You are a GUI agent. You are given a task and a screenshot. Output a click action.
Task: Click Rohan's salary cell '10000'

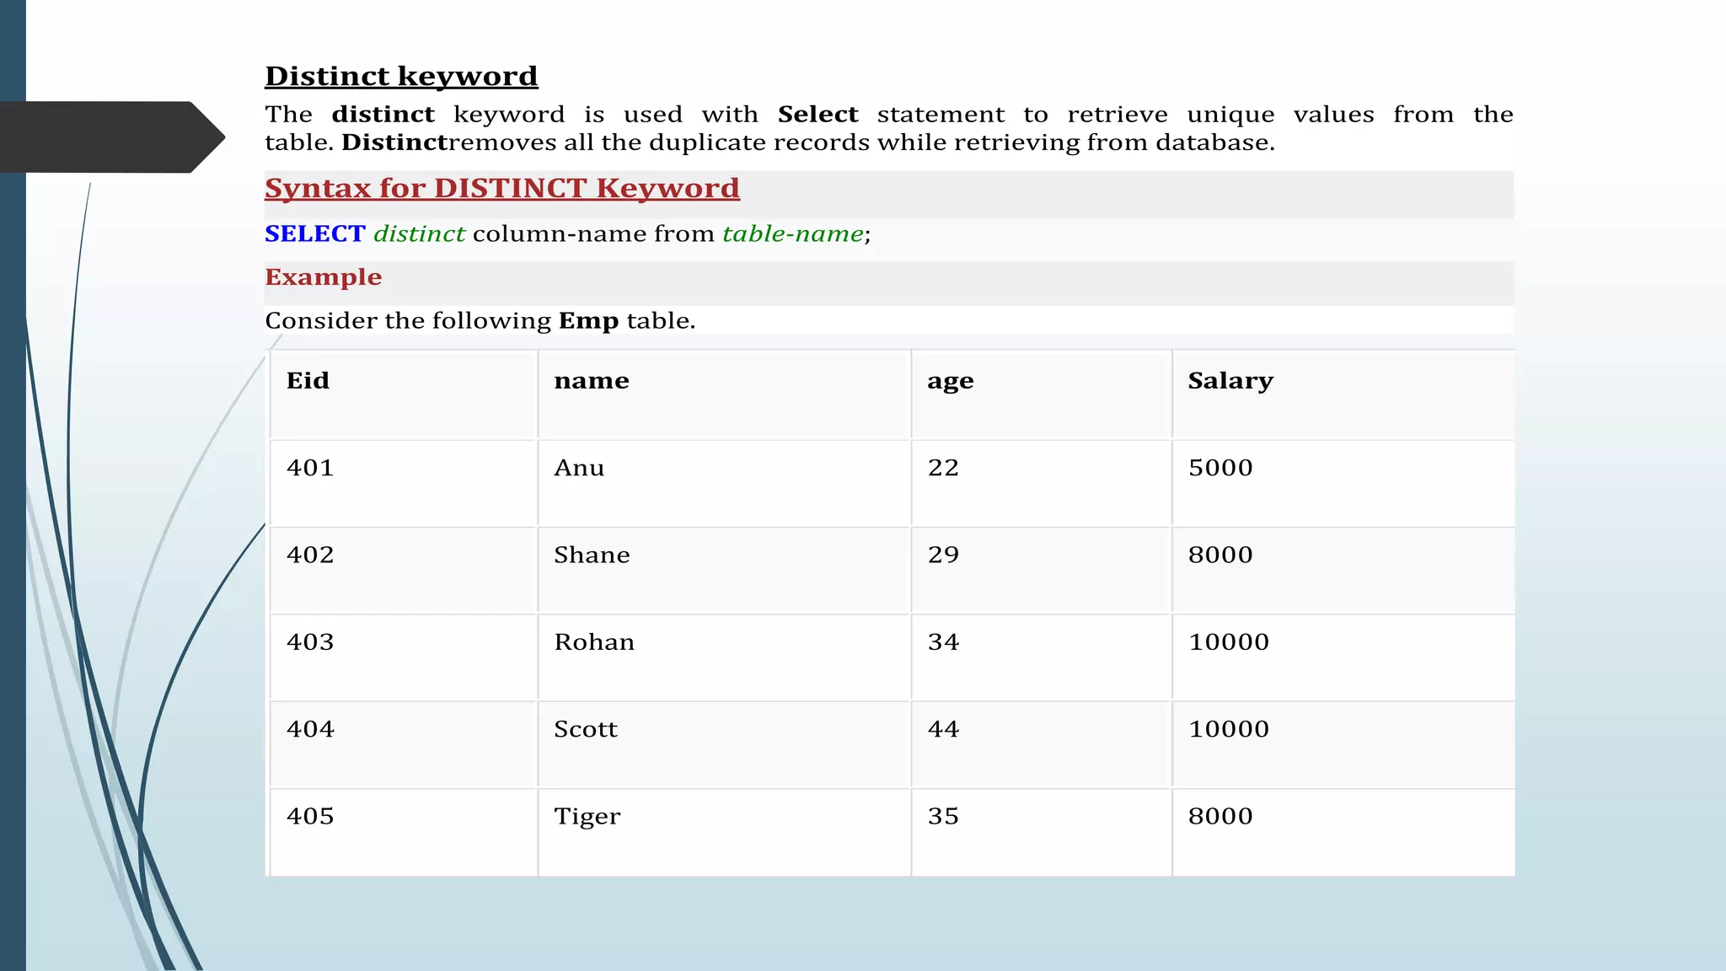1344,657
